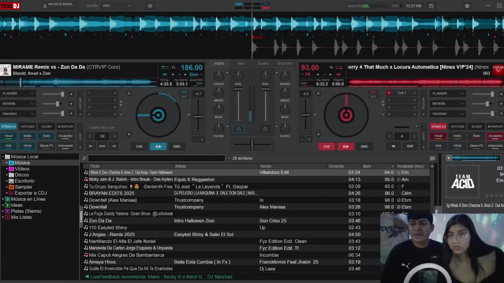Enable left deck headphone cue (PFL)
The image size is (504, 283).
pyautogui.click(x=238, y=129)
